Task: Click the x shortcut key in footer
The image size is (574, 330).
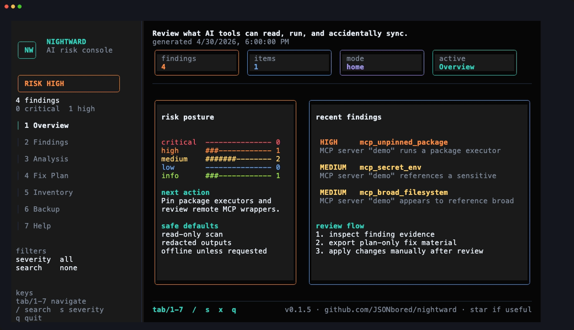Action: click(220, 310)
